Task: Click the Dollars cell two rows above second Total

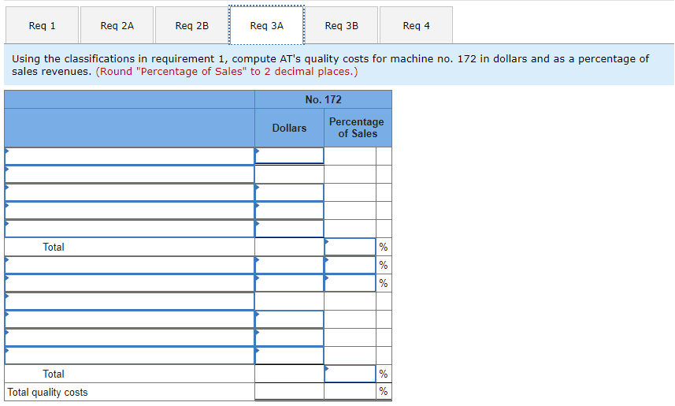Action: pyautogui.click(x=289, y=337)
